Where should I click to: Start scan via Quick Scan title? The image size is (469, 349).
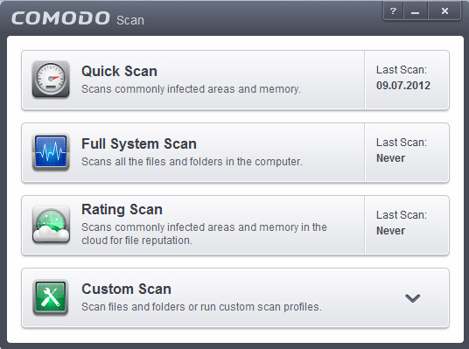click(x=119, y=71)
